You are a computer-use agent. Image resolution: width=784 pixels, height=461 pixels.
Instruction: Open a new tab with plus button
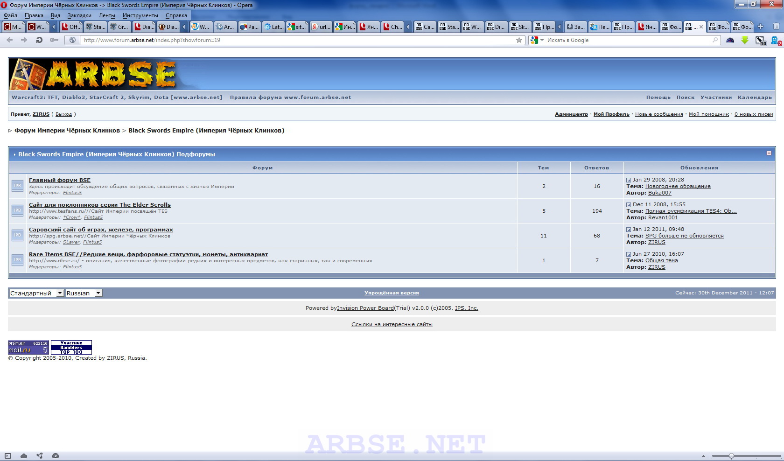(760, 27)
